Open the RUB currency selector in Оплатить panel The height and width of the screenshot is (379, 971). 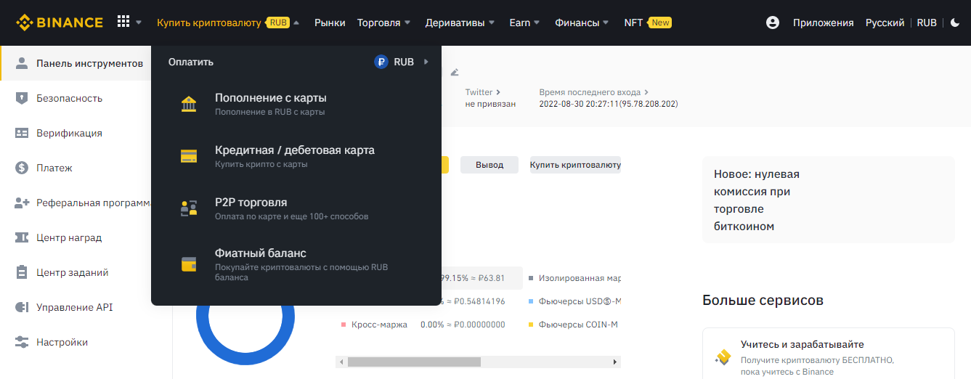coord(402,62)
